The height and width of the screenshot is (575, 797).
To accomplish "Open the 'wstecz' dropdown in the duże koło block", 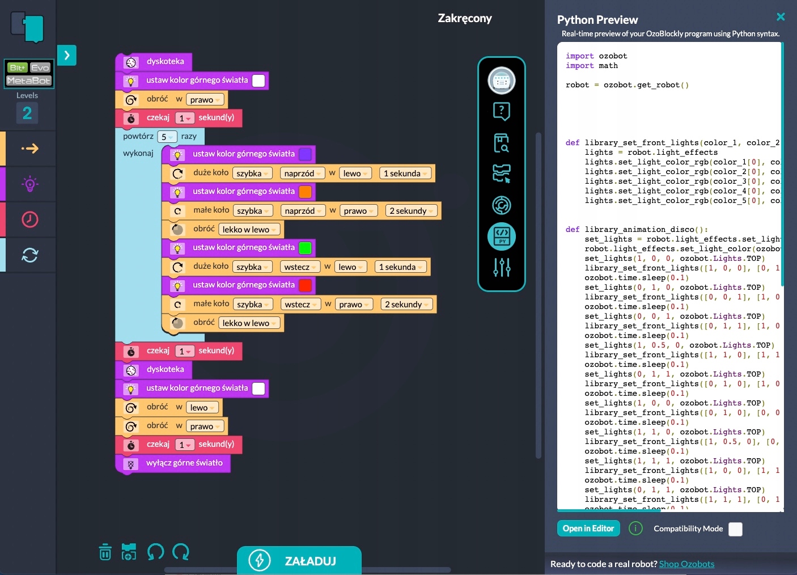I will (x=300, y=267).
